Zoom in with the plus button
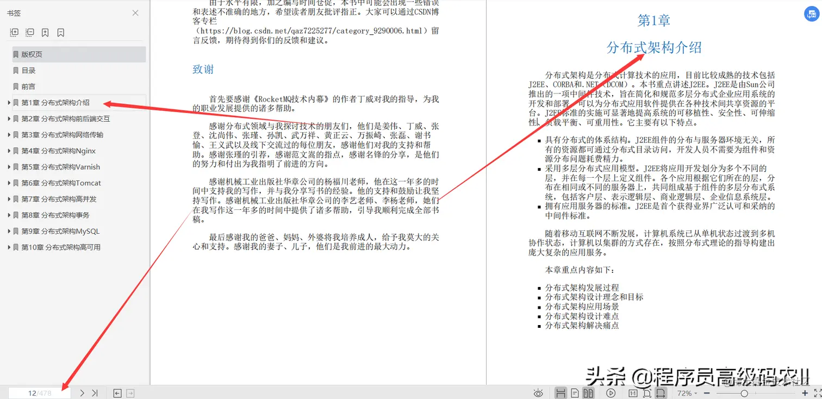This screenshot has width=822, height=399. (x=805, y=393)
